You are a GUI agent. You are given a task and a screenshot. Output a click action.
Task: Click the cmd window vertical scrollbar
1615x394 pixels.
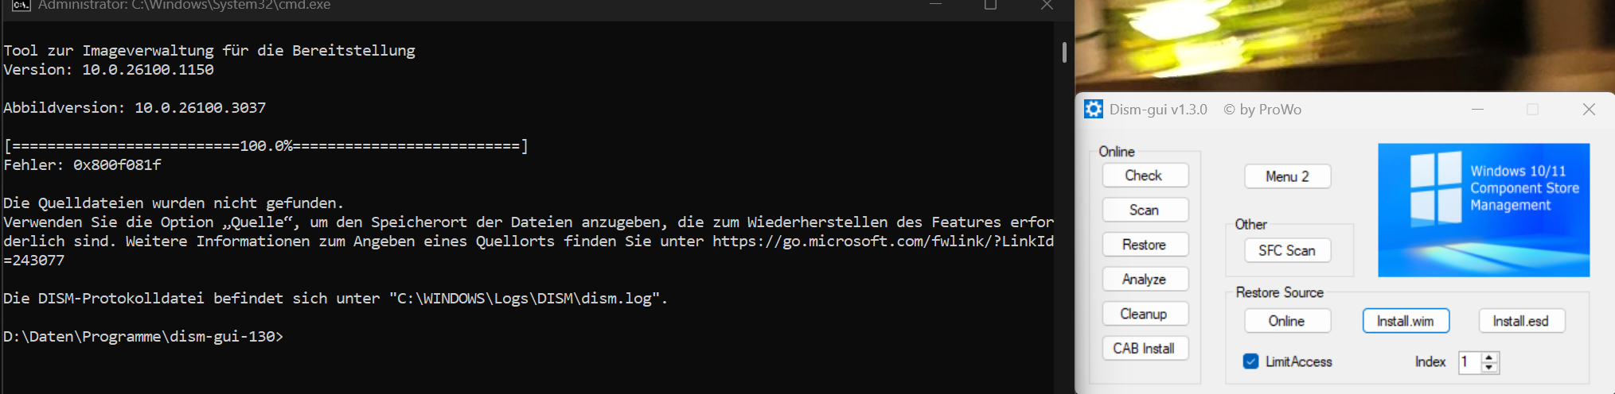[x=1064, y=207]
